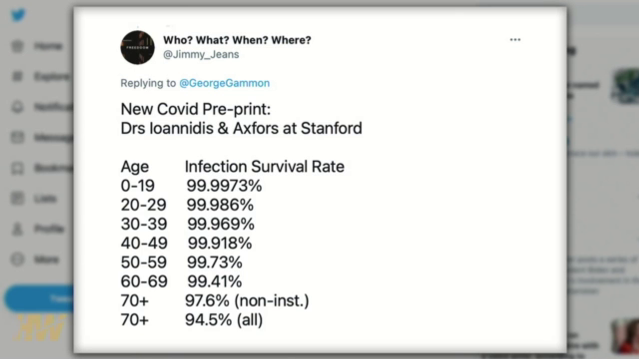Open Messages with the envelope icon
The height and width of the screenshot is (359, 639).
pyautogui.click(x=18, y=137)
